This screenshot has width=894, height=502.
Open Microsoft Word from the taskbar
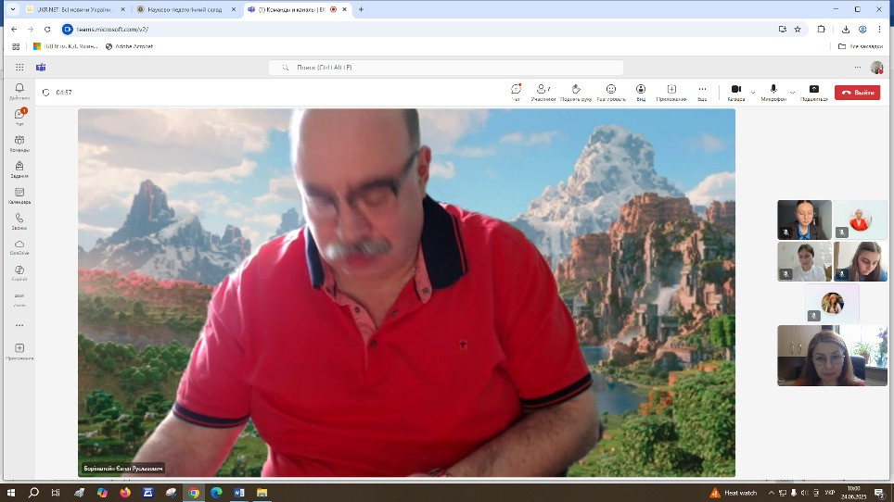[x=239, y=493]
